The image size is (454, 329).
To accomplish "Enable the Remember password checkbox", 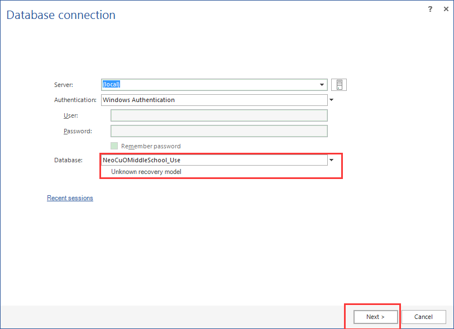I will point(114,146).
